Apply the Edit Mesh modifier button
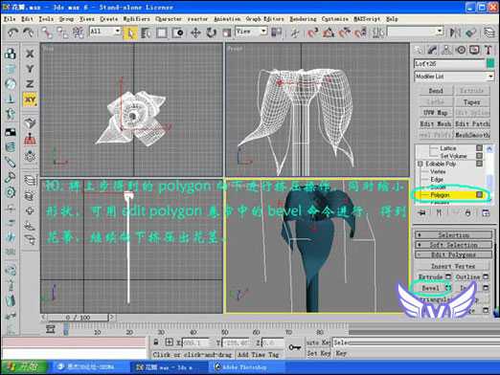Image resolution: width=500 pixels, height=375 pixels. pos(436,124)
